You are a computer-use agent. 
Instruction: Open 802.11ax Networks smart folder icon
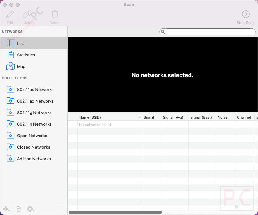11,89
